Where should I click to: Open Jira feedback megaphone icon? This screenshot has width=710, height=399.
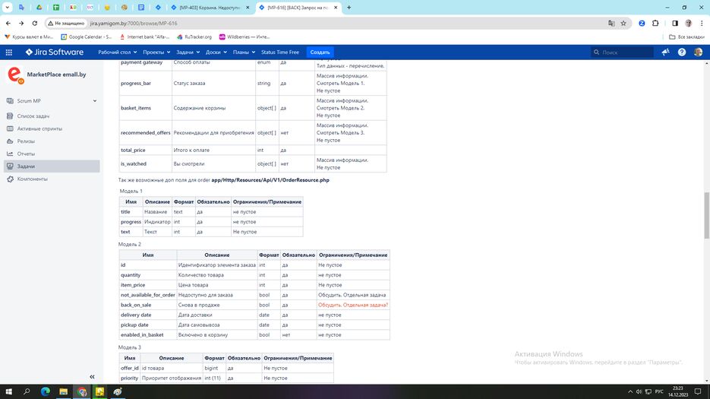click(x=665, y=52)
